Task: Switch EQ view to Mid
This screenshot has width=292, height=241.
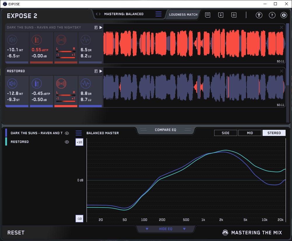Action: pos(250,133)
